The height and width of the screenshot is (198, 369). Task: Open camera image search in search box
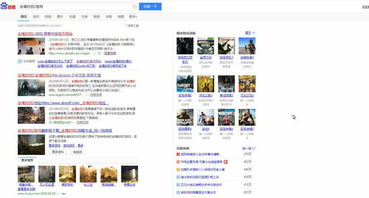pos(135,7)
